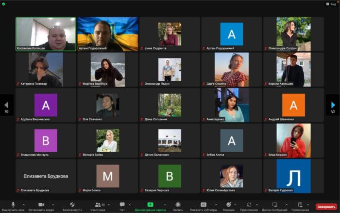Open the Реакции reactions menu

click(228, 206)
